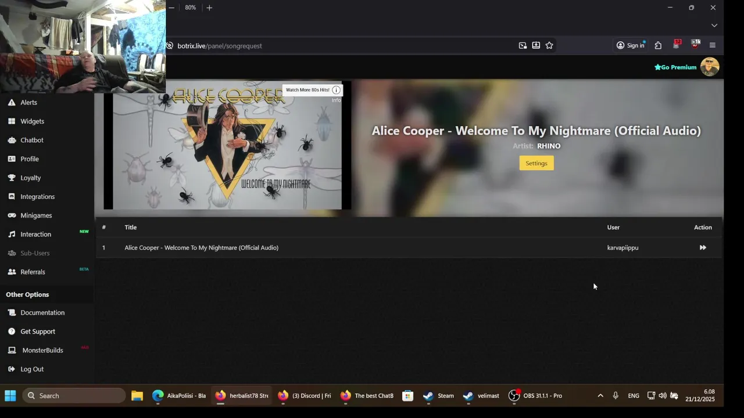
Task: Open the Profile page icon
Action: [x=12, y=159]
